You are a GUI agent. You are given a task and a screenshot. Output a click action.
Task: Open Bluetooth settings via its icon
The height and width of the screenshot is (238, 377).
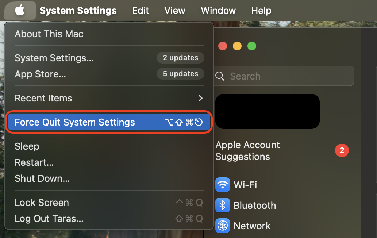point(223,206)
